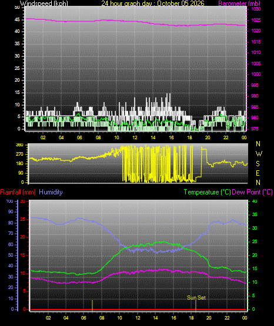
Task: Click hour label 18 under the windspeed chart
Action: tap(189, 137)
